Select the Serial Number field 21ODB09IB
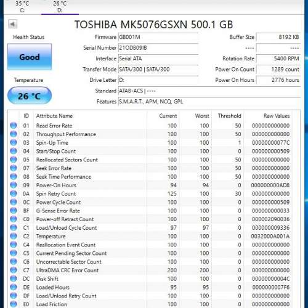The height and width of the screenshot is (308, 308). (x=158, y=48)
